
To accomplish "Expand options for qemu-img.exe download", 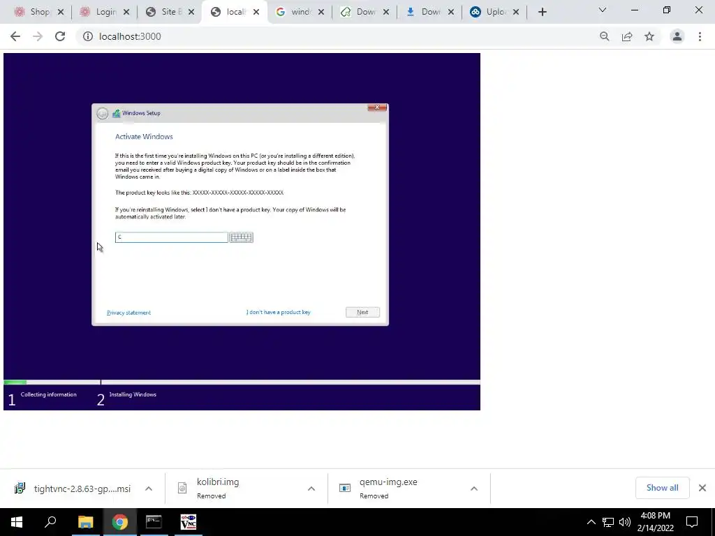I will point(474,489).
